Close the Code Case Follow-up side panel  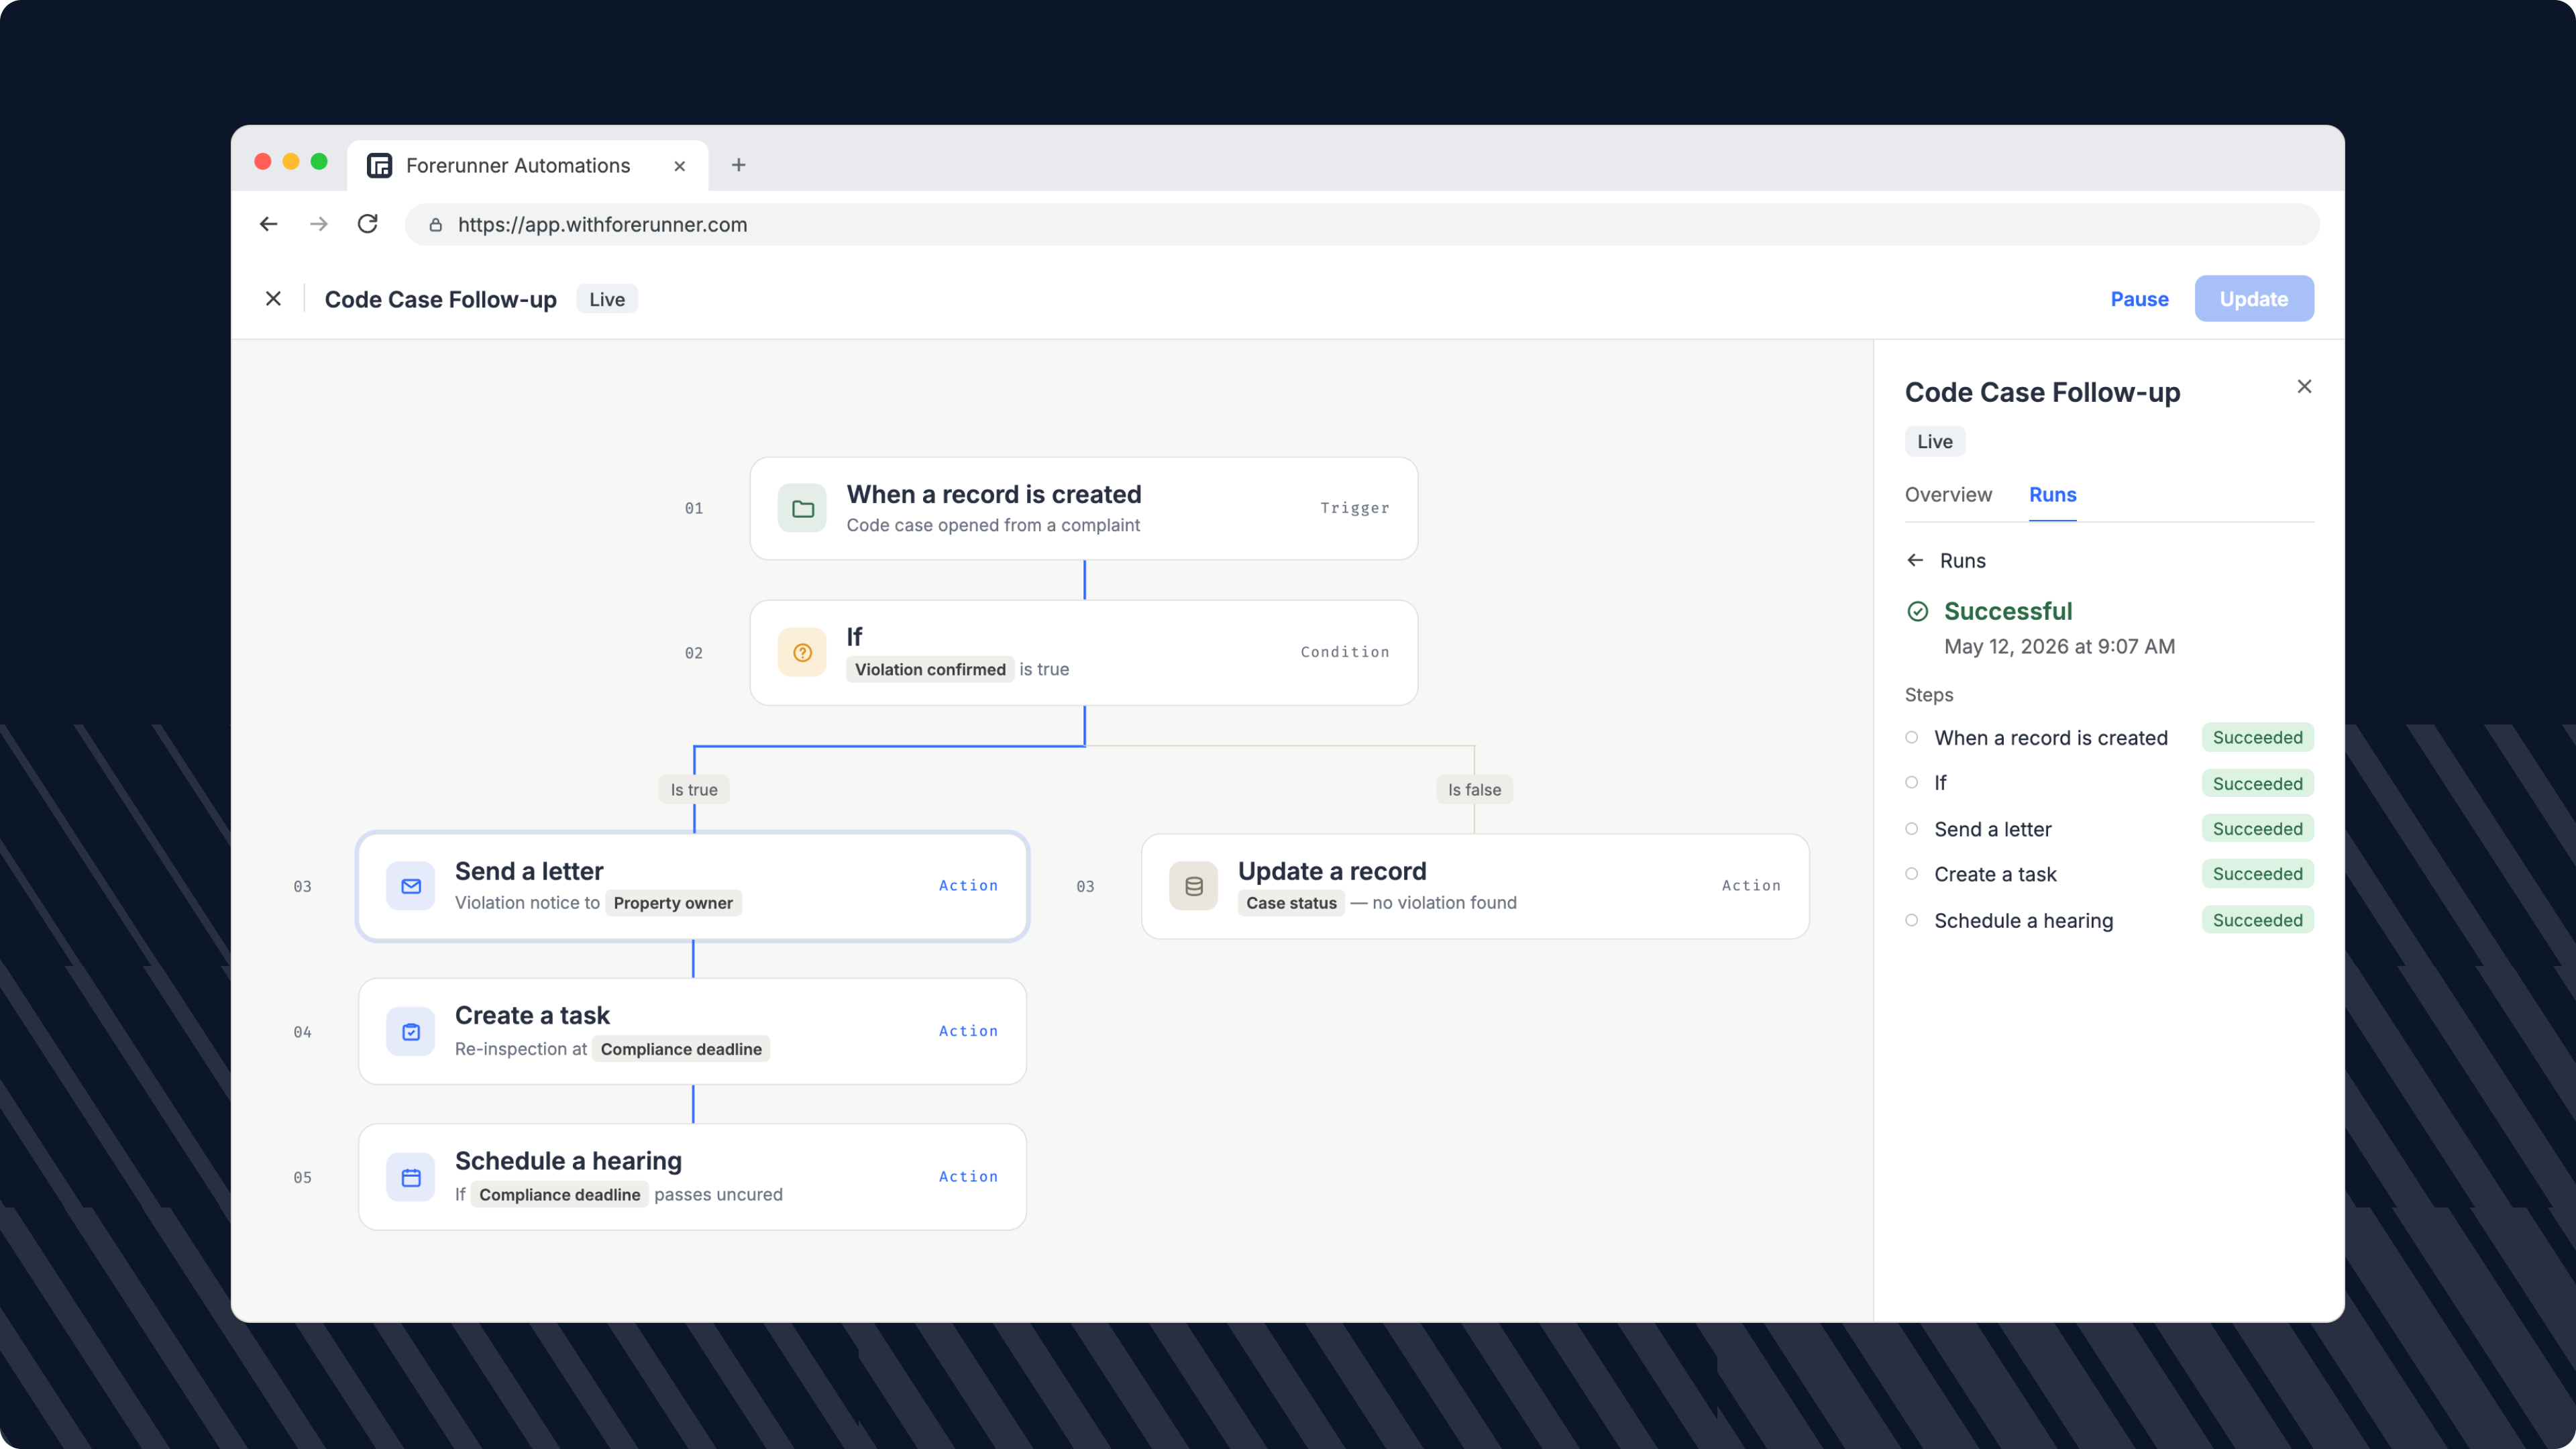(x=2304, y=386)
